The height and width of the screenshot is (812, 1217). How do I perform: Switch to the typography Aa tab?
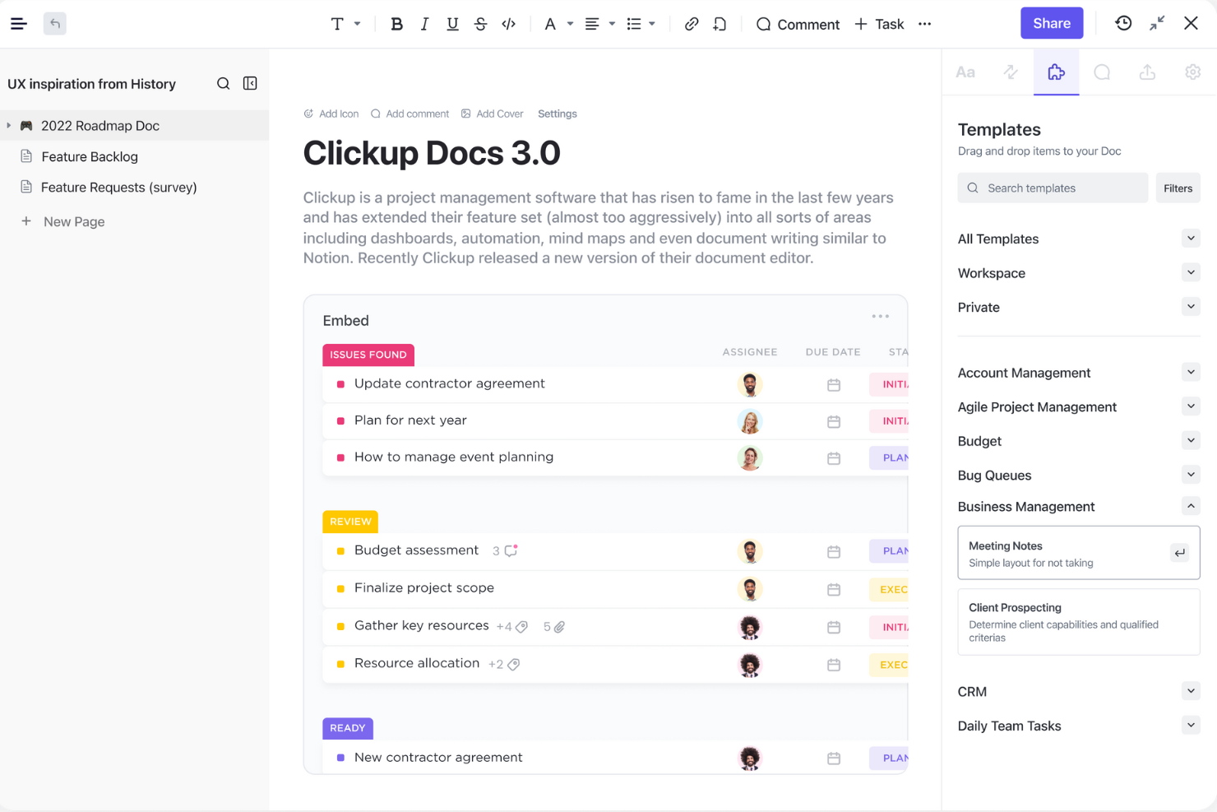pos(965,72)
